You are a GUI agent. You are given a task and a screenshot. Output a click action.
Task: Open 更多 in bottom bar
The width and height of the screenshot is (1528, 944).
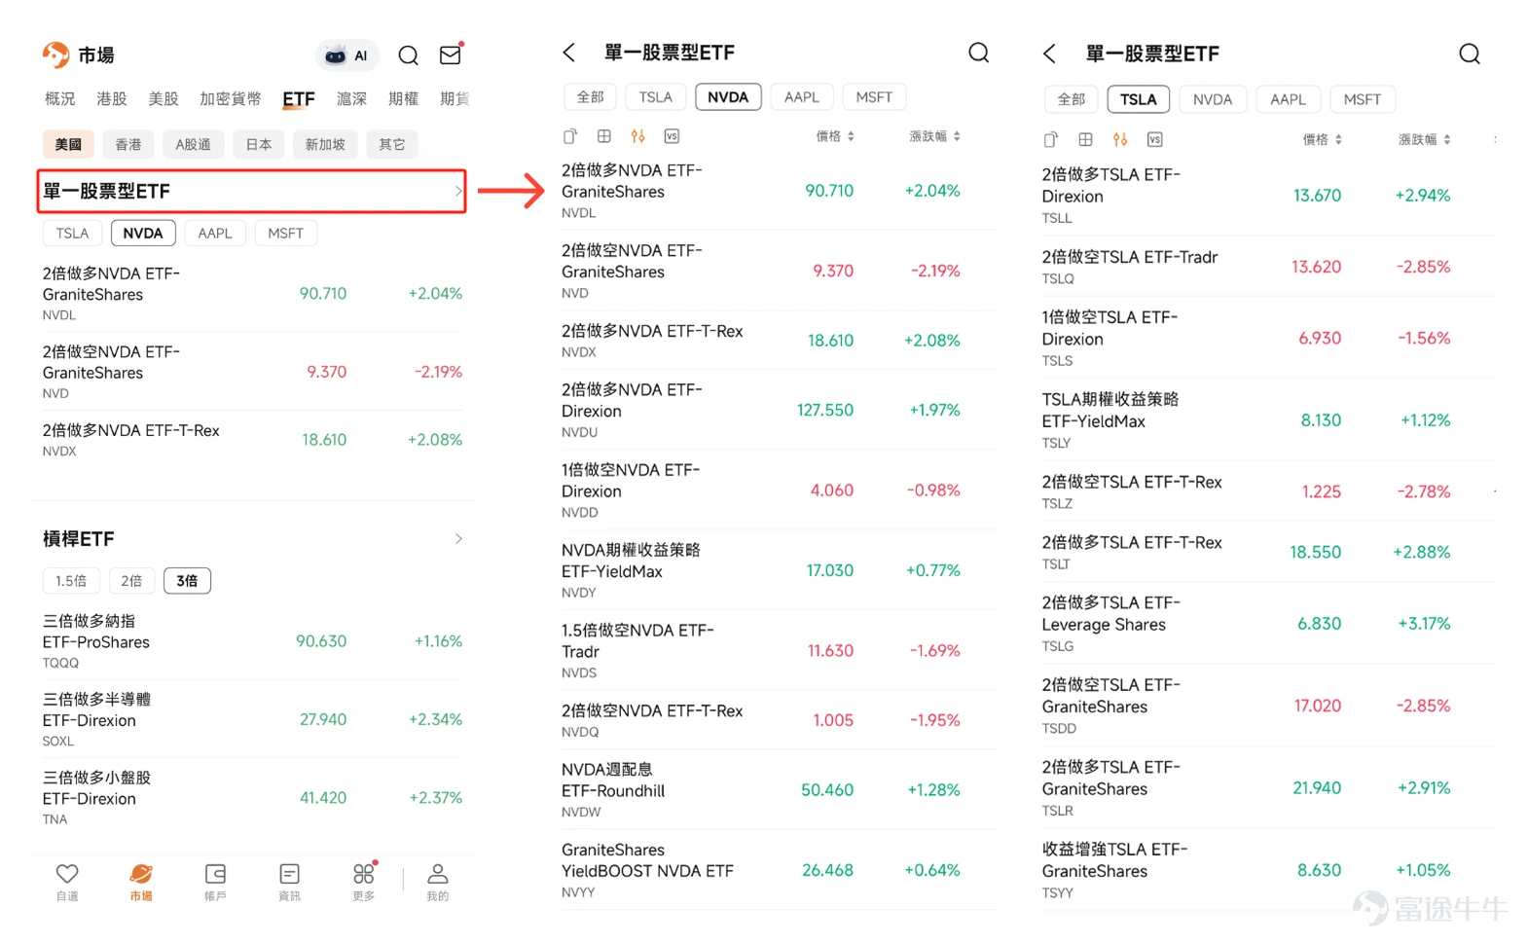click(364, 882)
